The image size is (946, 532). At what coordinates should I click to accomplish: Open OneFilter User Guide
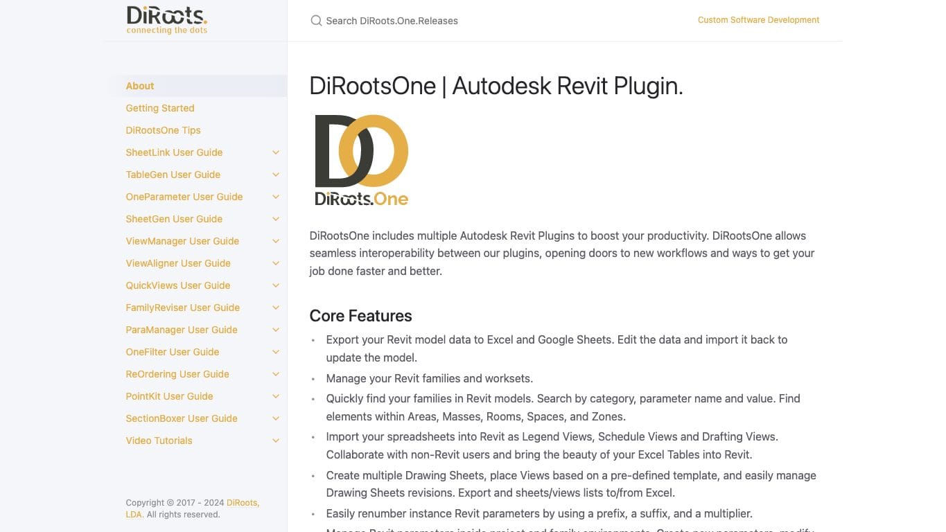173,352
